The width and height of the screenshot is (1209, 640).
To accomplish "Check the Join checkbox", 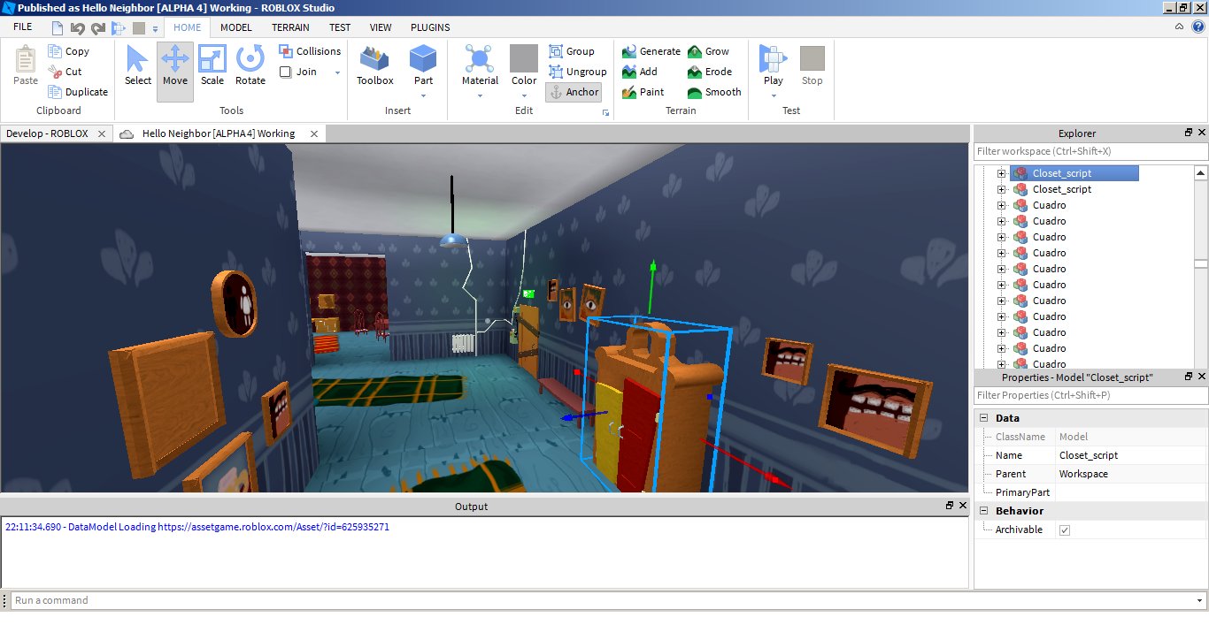I will [285, 72].
